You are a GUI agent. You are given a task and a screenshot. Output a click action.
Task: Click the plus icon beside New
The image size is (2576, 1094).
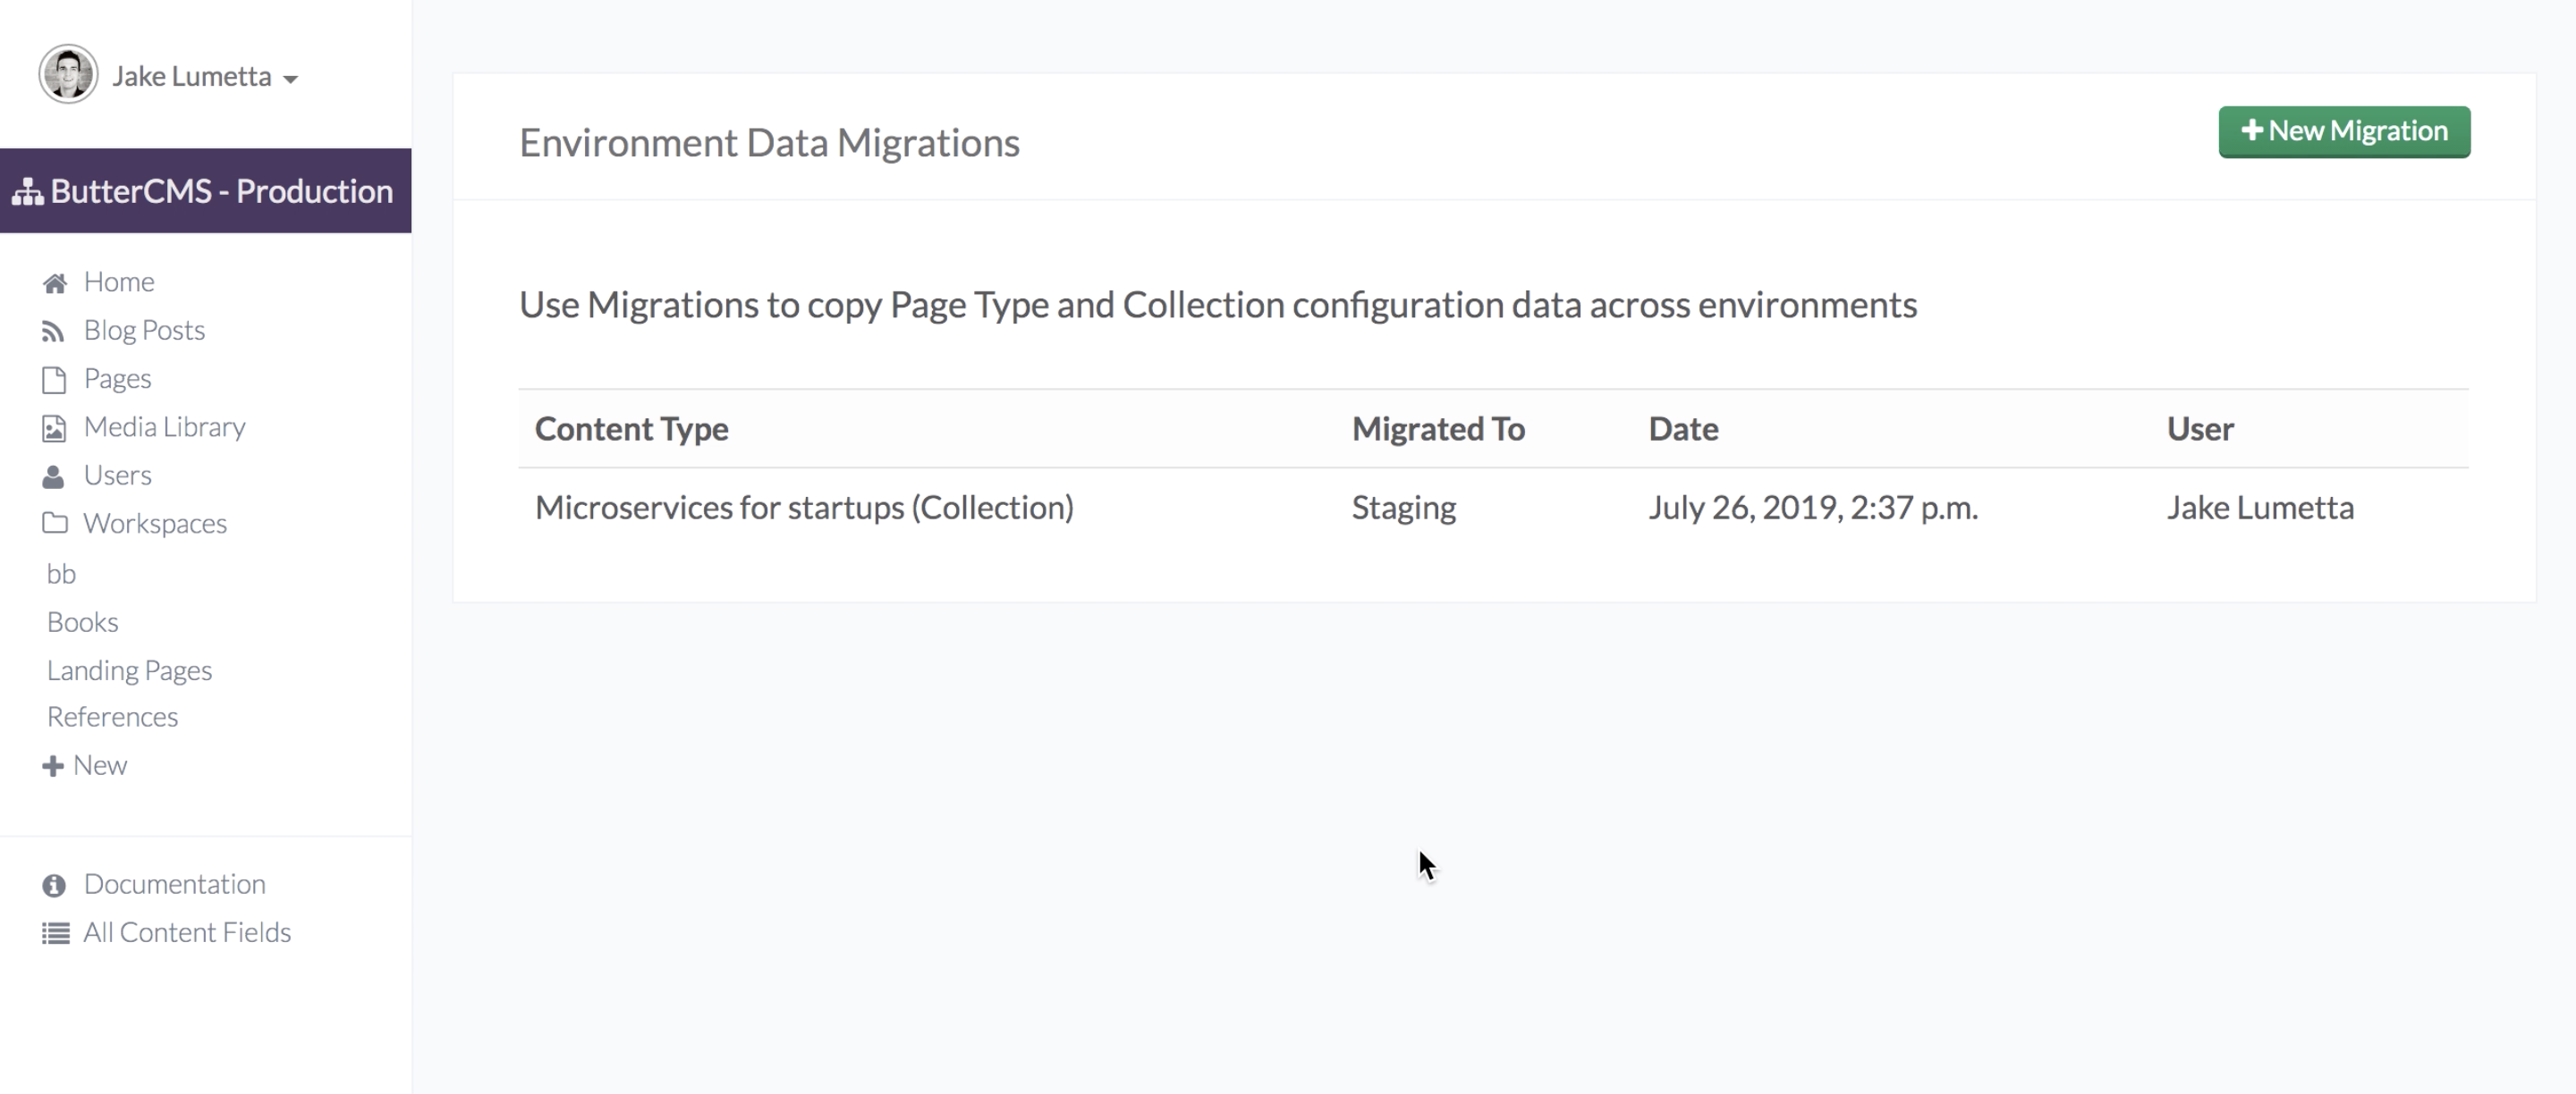point(53,766)
